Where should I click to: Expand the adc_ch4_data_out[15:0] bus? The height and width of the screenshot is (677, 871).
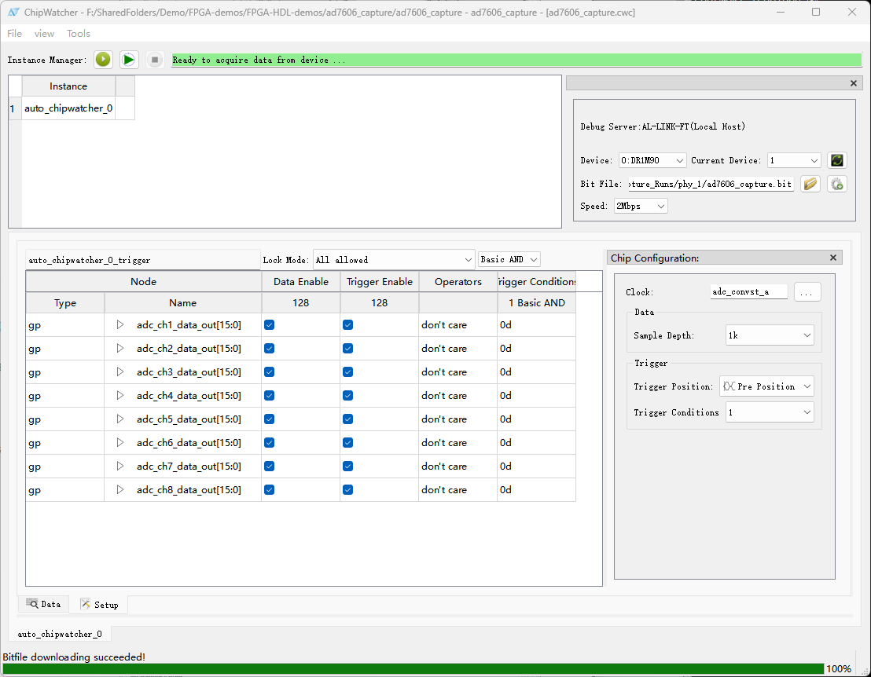[120, 396]
